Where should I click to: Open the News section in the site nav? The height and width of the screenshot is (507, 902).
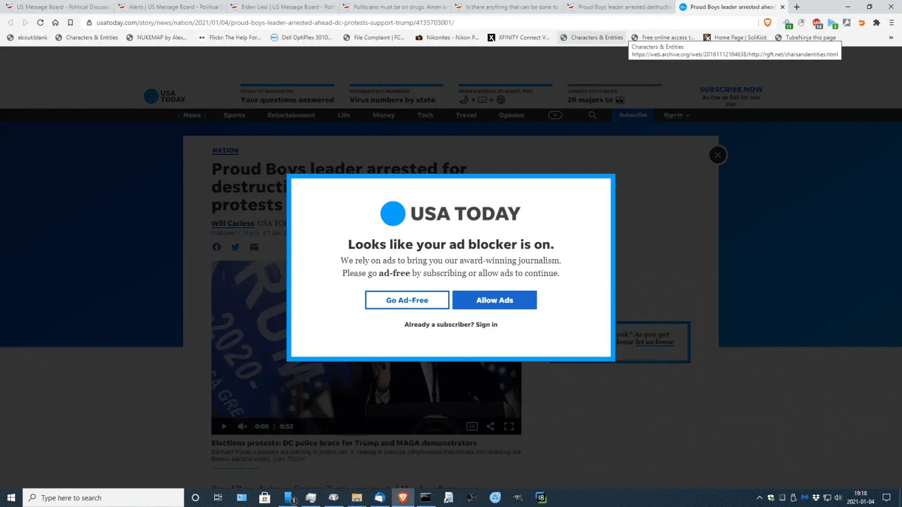(x=192, y=115)
